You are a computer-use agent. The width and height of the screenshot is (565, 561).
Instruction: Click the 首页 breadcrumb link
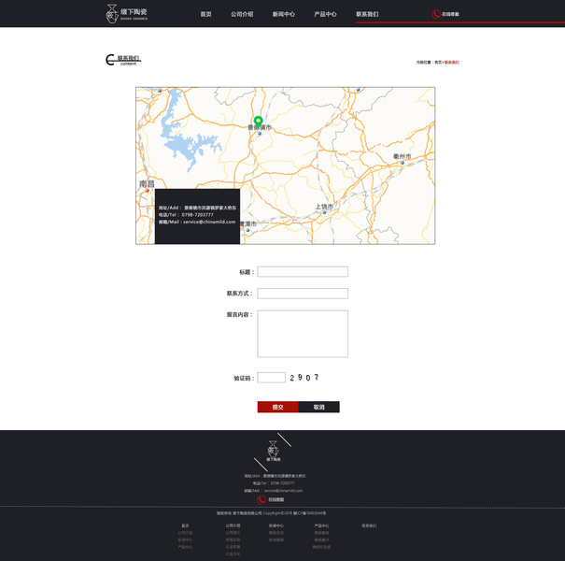pyautogui.click(x=438, y=63)
